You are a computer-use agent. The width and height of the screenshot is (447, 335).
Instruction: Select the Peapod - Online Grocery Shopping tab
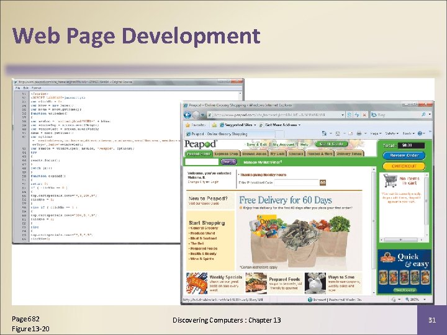tap(230, 134)
